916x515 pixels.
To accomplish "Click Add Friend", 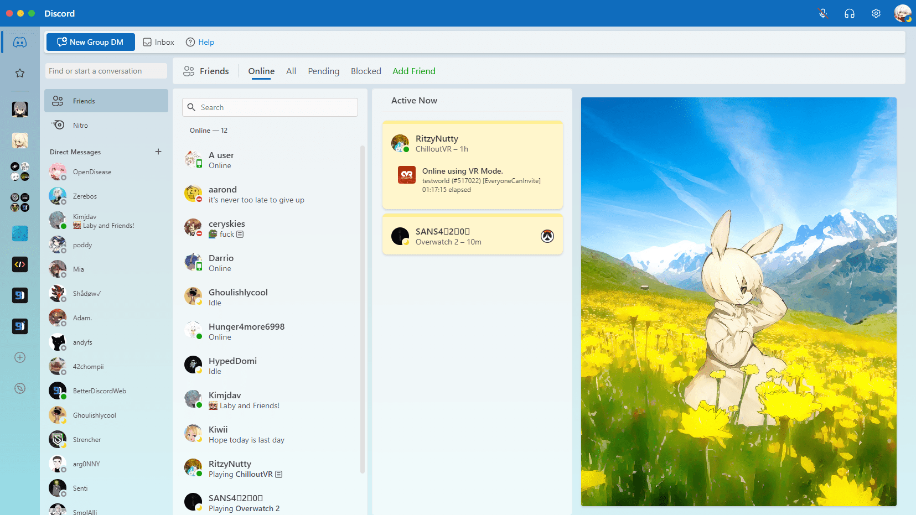I will 413,71.
